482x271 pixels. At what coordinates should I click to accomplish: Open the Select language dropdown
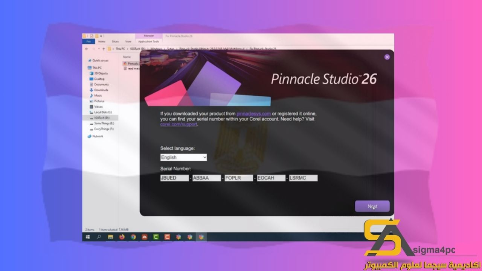tap(184, 157)
